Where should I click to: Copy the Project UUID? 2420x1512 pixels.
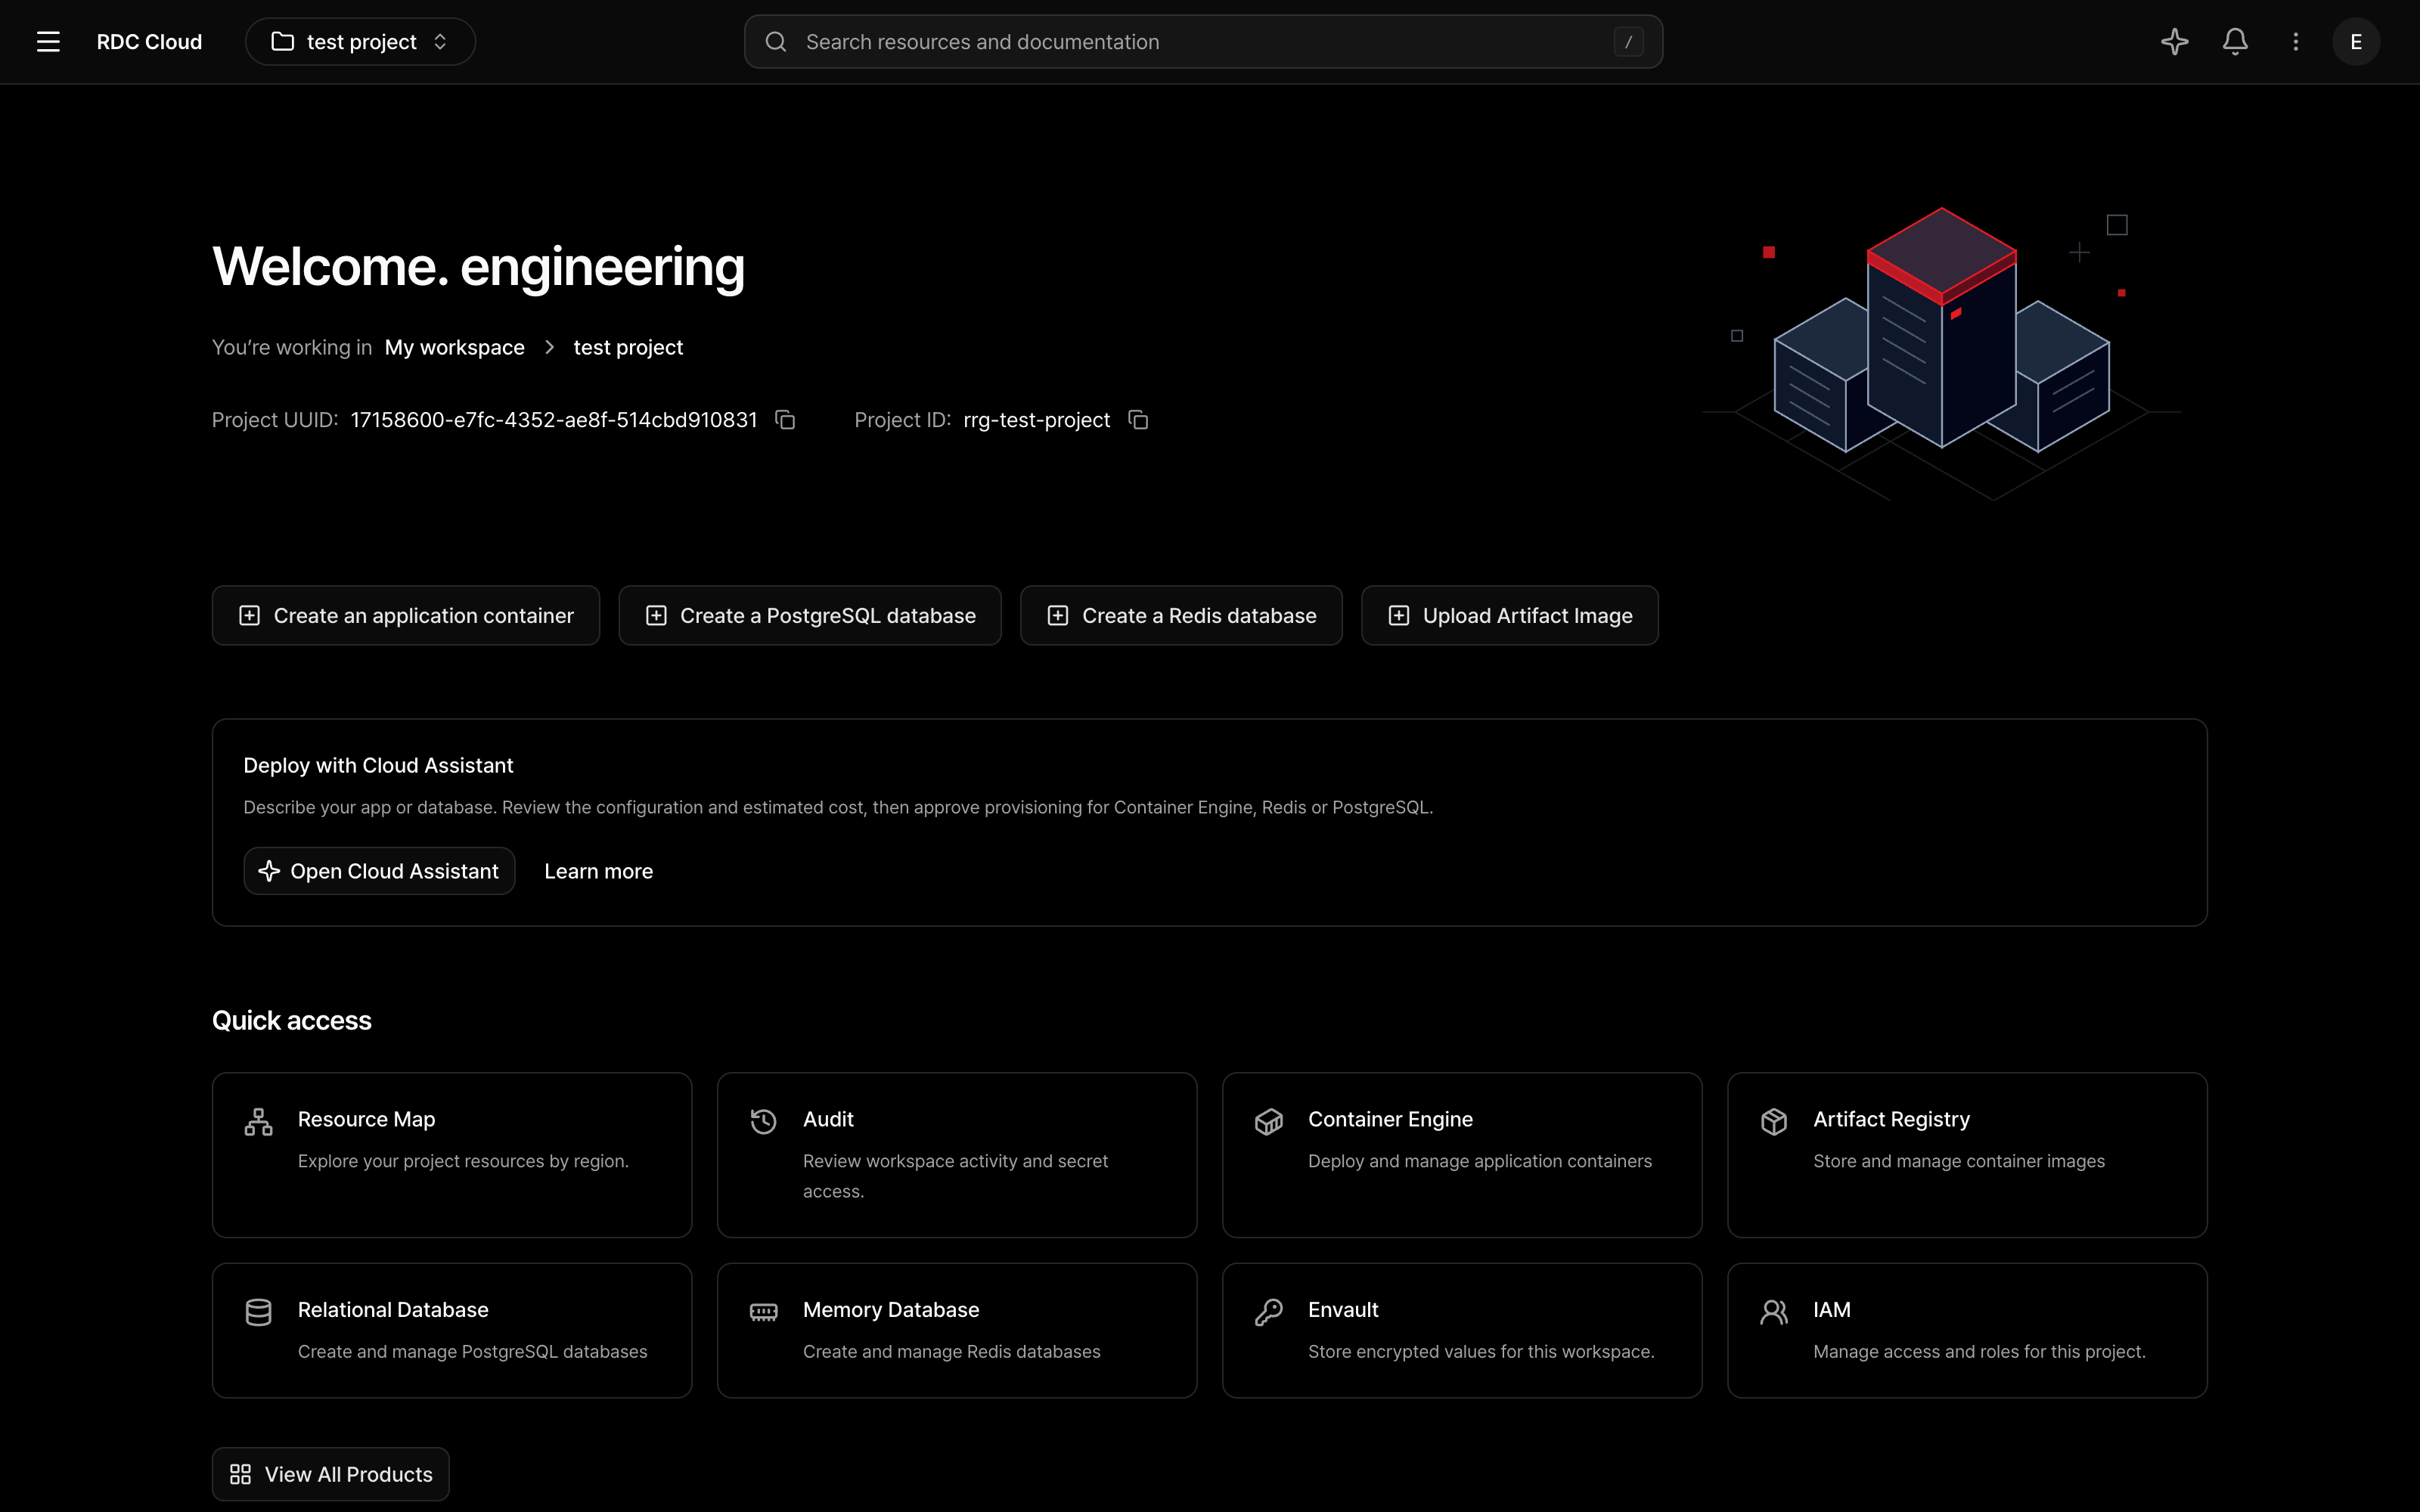(786, 420)
